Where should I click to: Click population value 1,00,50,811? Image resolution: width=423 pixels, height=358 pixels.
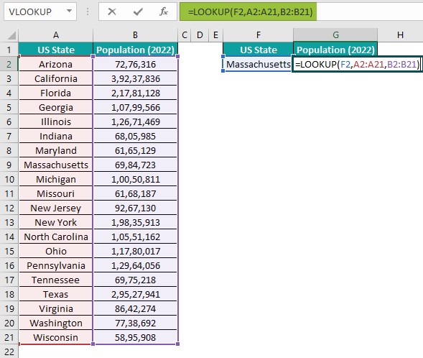136,179
